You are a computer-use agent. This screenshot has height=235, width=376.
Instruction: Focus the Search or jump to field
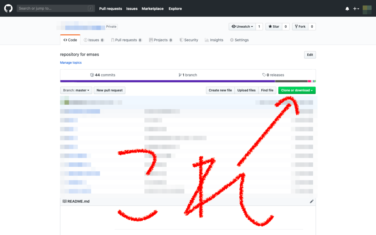coord(56,8)
